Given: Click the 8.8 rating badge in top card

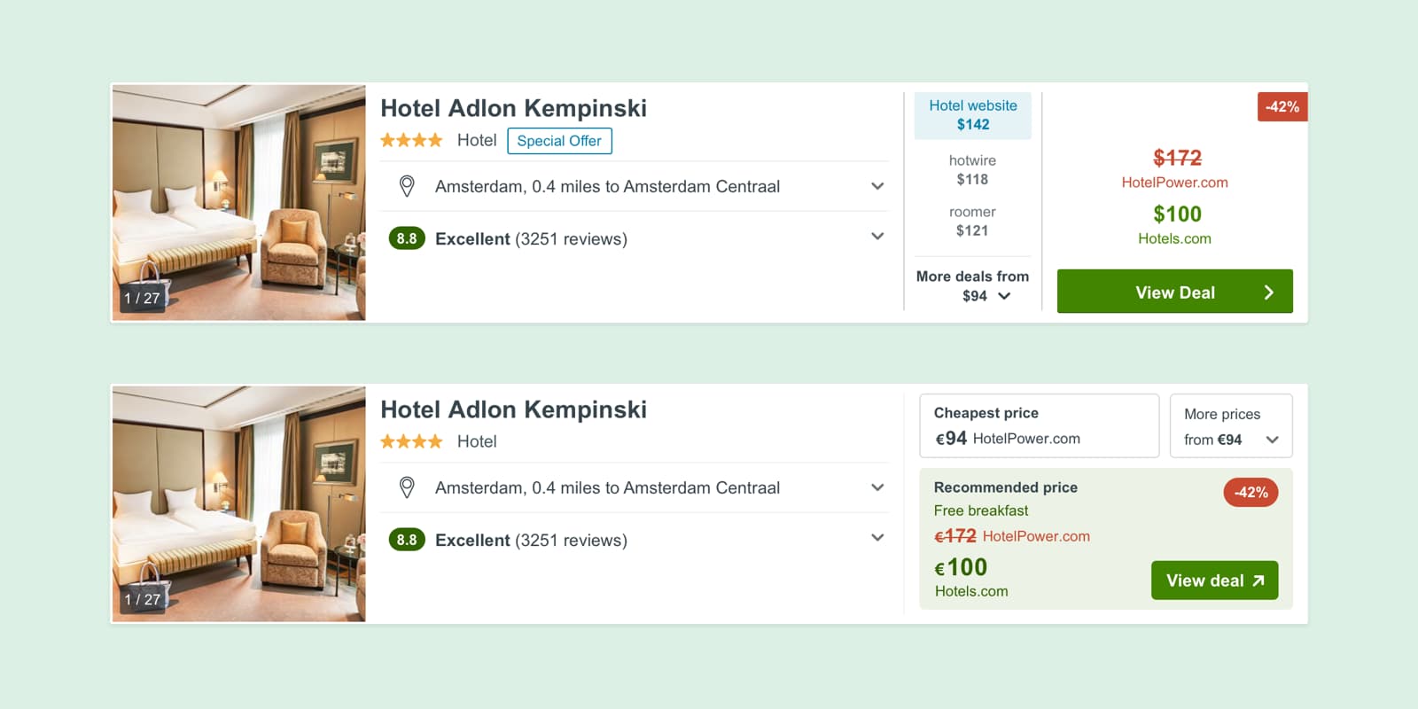Looking at the screenshot, I should 407,238.
